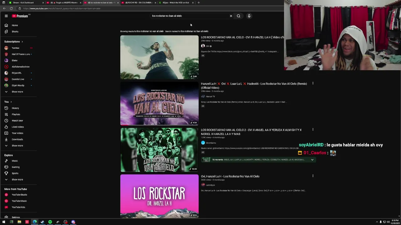Open Remix video thumbnail with purple text
The height and width of the screenshot is (225, 401).
pyautogui.click(x=159, y=103)
